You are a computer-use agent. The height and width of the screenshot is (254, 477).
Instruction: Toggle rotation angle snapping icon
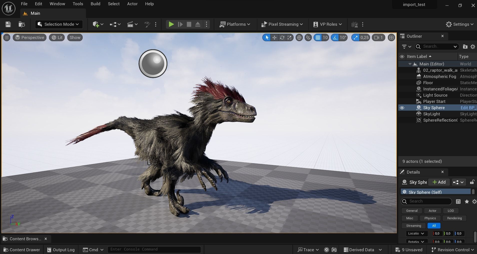335,37
